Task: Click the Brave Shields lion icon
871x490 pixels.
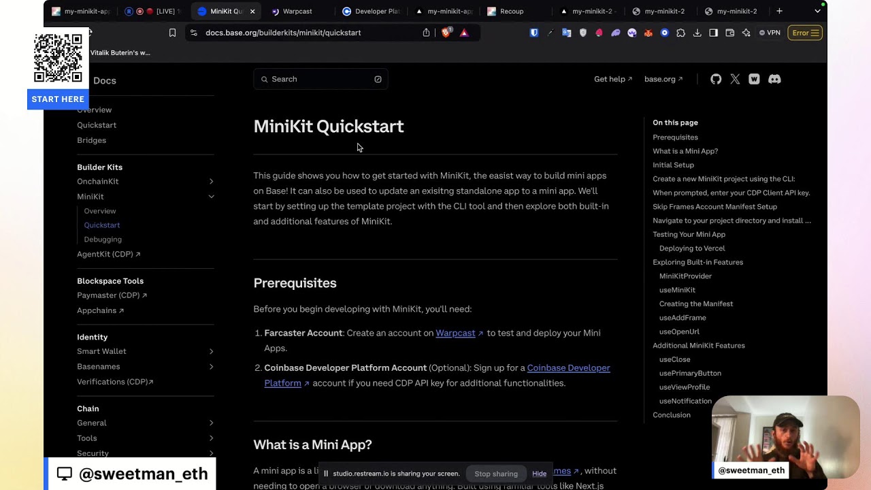Action: tap(446, 33)
